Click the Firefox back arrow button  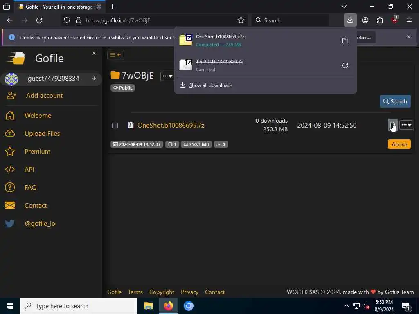[x=10, y=20]
